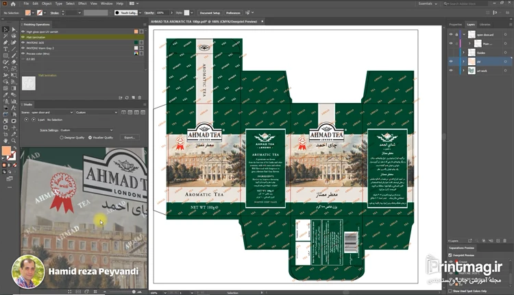Collapse the open door.ard layer
Screen dimensions: 514x295
[x=464, y=34]
